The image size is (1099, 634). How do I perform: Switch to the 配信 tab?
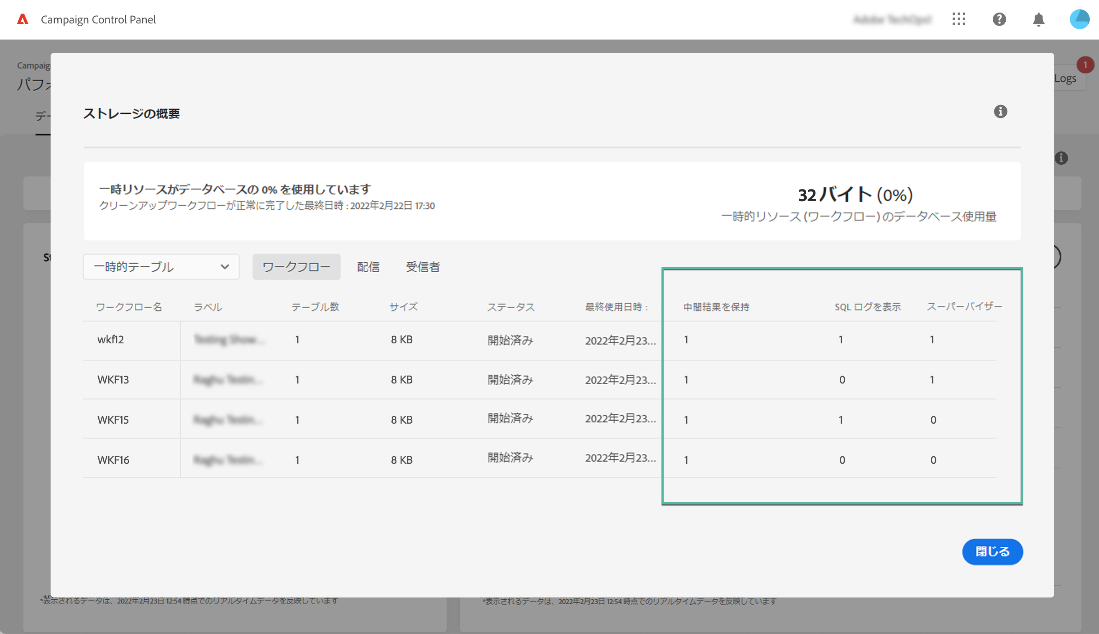pyautogui.click(x=368, y=266)
